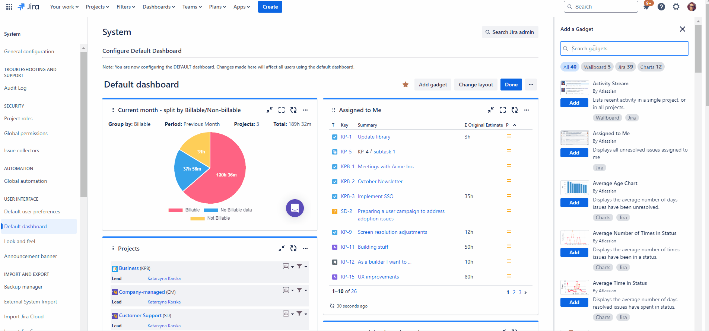Open the filter dropdown for the Business project
This screenshot has width=709, height=331.
coord(301,267)
